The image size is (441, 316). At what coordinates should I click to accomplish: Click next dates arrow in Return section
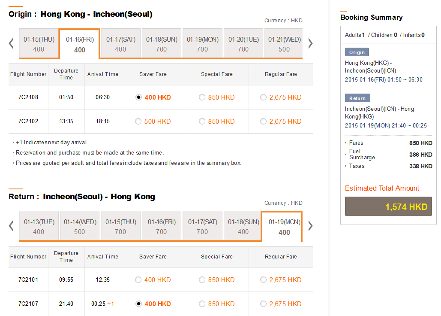[310, 226]
